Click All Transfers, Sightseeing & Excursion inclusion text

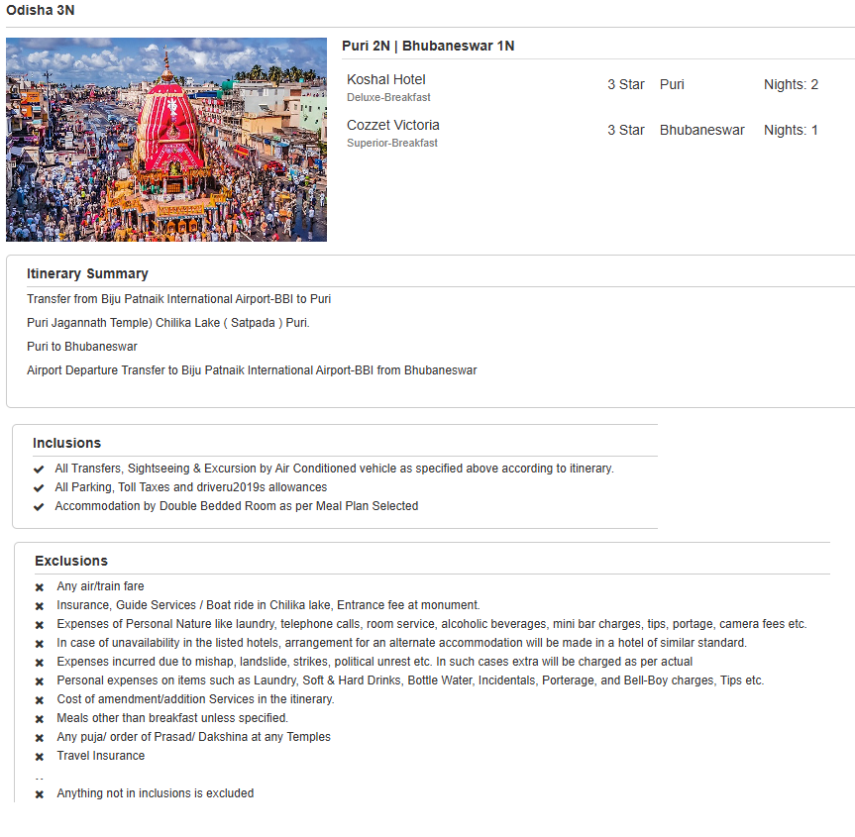334,469
